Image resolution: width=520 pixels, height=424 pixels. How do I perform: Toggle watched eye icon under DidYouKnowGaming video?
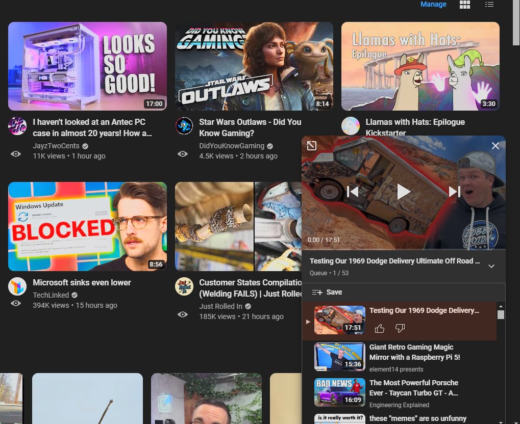click(182, 154)
